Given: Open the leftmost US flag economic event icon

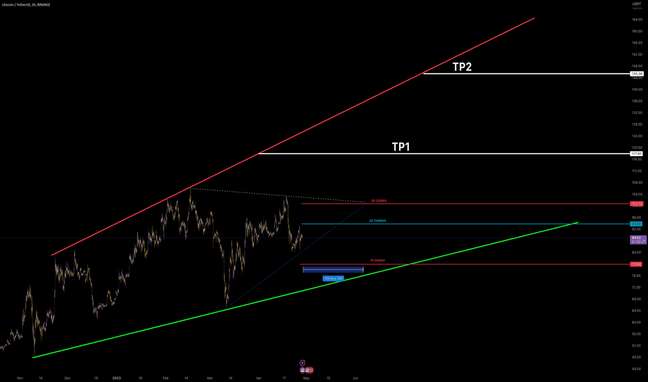Looking at the screenshot, I should point(302,370).
